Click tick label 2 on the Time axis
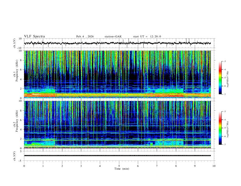The width and height of the screenshot is (241, 186). click(x=62, y=166)
